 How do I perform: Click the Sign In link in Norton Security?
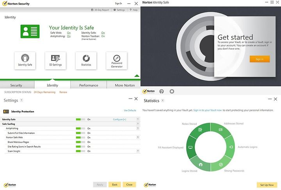pyautogui.click(x=118, y=4)
